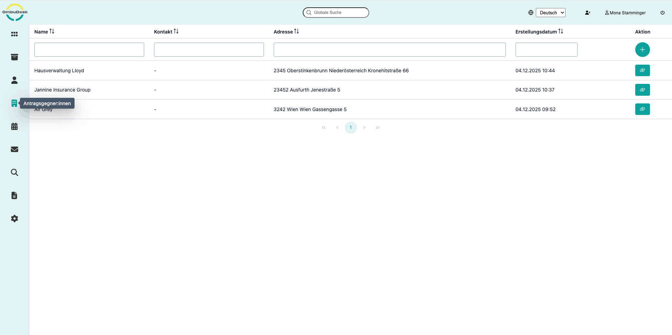Viewport: 672px width, 335px height.
Task: Open link button for Hausverwaltung Lloyd row
Action: click(x=642, y=71)
